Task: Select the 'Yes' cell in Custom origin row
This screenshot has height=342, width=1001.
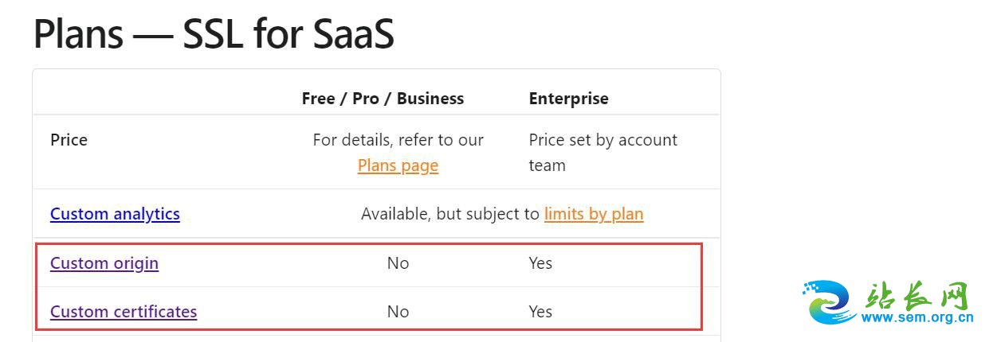Action: 540,263
